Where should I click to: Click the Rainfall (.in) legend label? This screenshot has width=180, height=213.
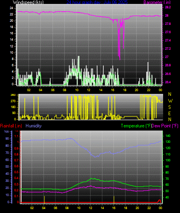pyautogui.click(x=11, y=126)
